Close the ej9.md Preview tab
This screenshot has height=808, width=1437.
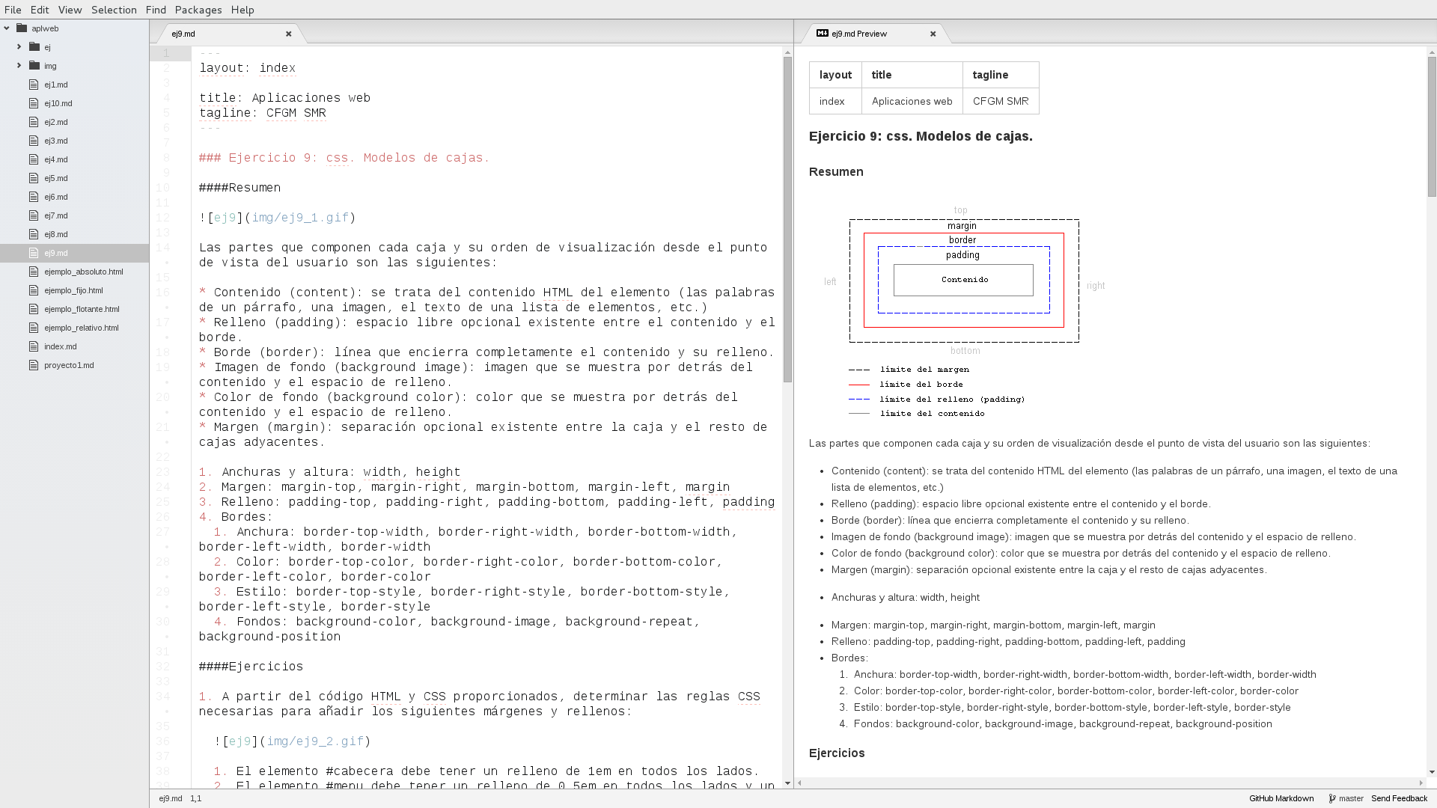pyautogui.click(x=933, y=34)
